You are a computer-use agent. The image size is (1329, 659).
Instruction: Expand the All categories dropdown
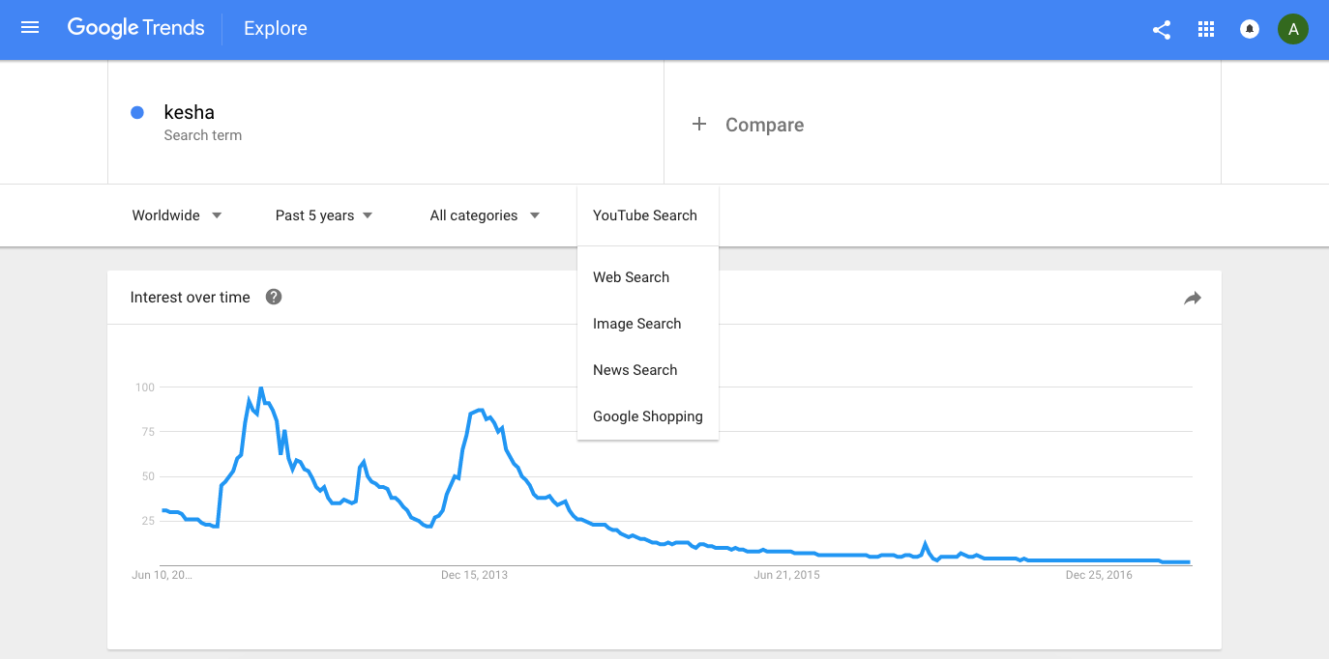coord(485,215)
